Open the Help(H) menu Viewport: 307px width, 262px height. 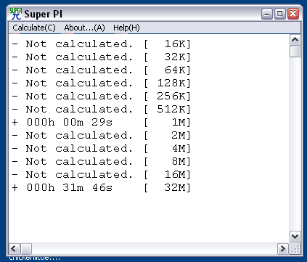pyautogui.click(x=126, y=28)
